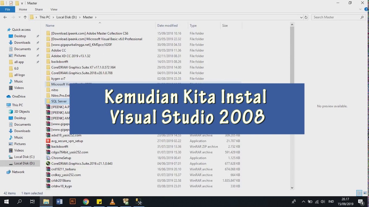The width and height of the screenshot is (369, 207).
Task: Sort by the Name column header
Action: point(100,26)
